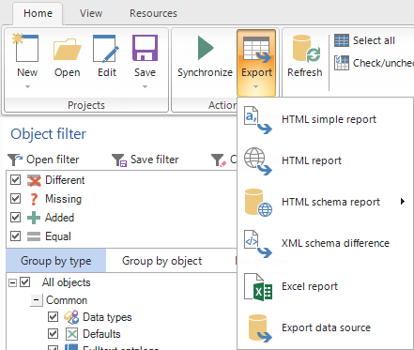Screen dimensions: 414x350
Task: Choose Export data source menu item
Action: (326, 327)
